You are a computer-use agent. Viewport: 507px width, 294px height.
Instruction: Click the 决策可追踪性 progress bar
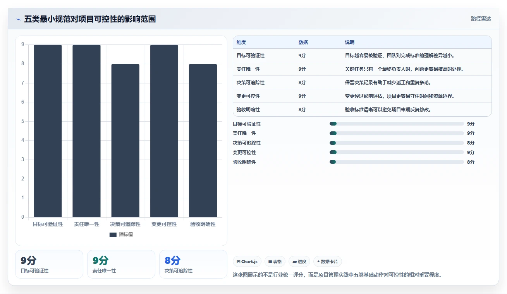[397, 143]
